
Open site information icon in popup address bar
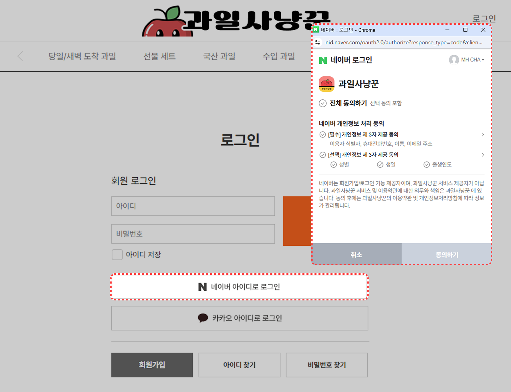[x=318, y=42]
